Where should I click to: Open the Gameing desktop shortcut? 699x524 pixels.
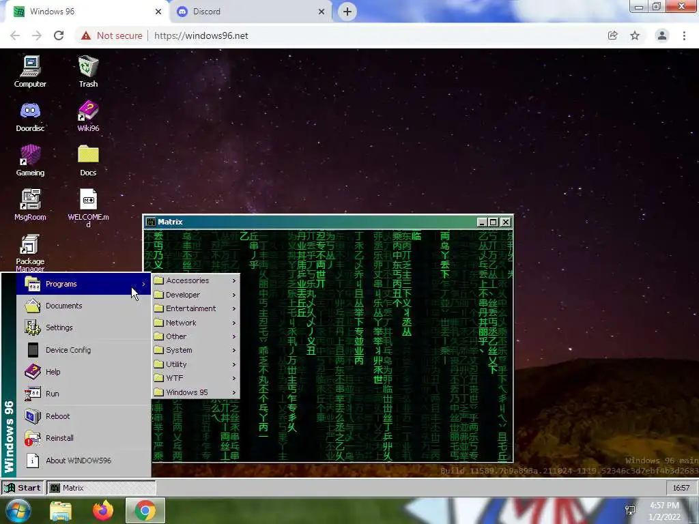click(30, 161)
